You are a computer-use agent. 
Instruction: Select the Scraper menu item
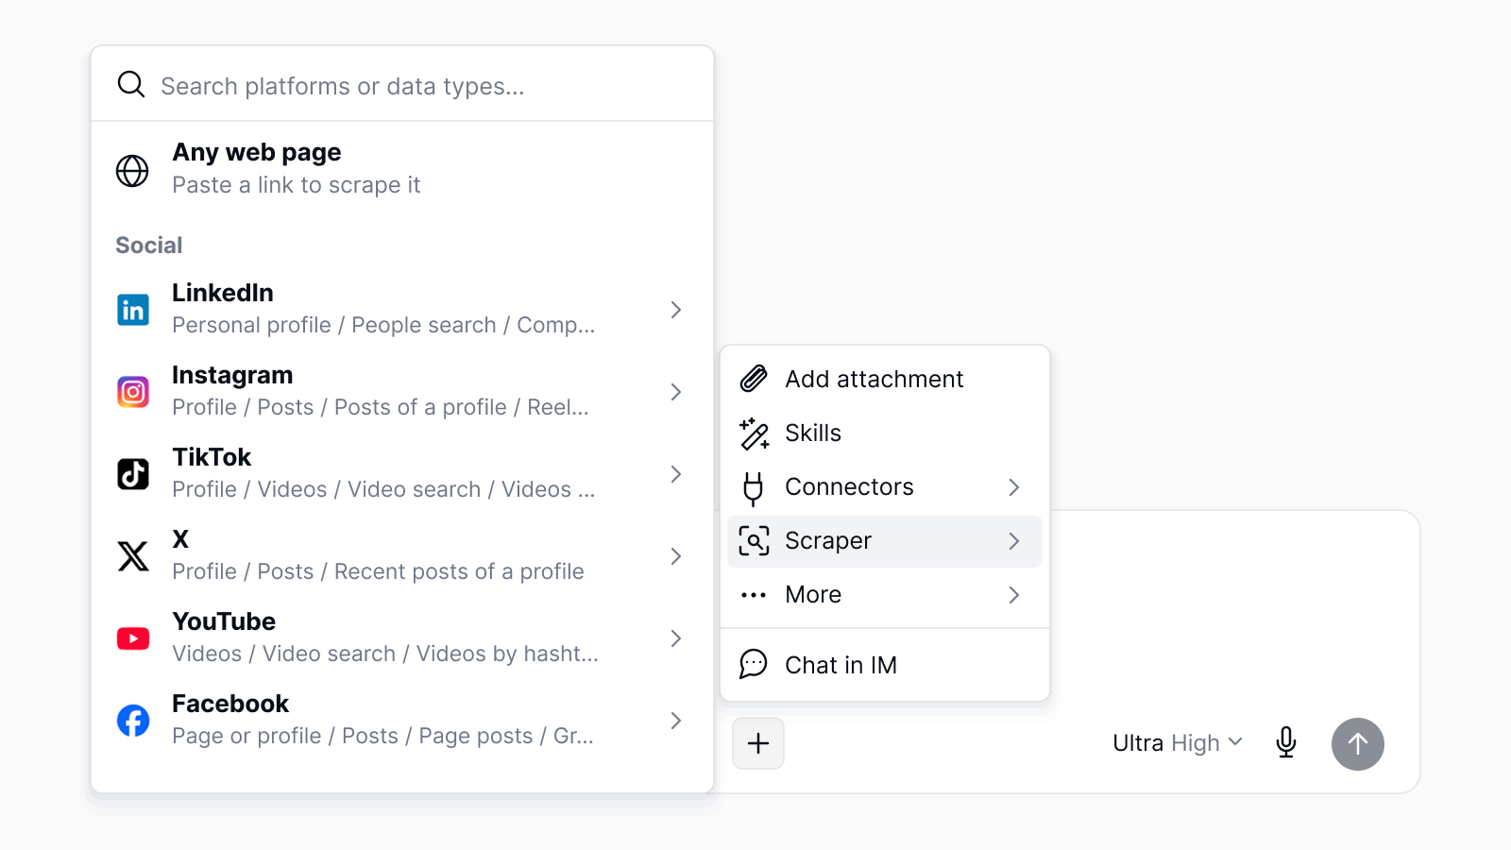click(885, 541)
